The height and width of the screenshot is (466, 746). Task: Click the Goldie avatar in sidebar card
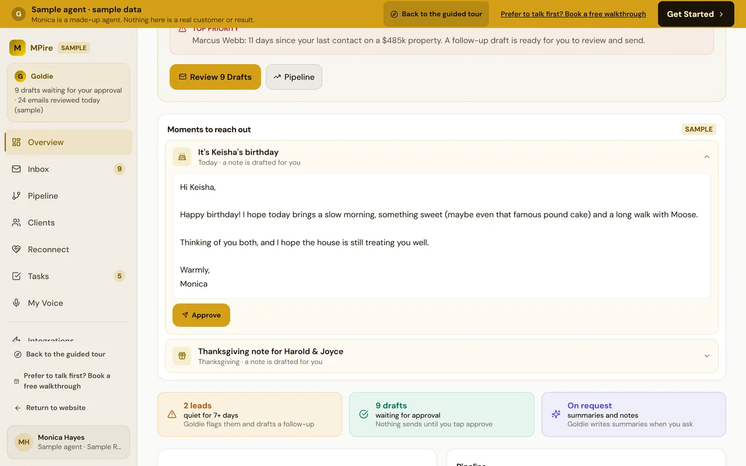(20, 76)
